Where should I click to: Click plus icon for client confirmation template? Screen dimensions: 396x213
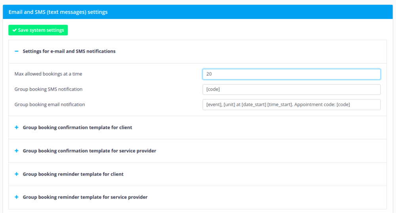coord(17,127)
